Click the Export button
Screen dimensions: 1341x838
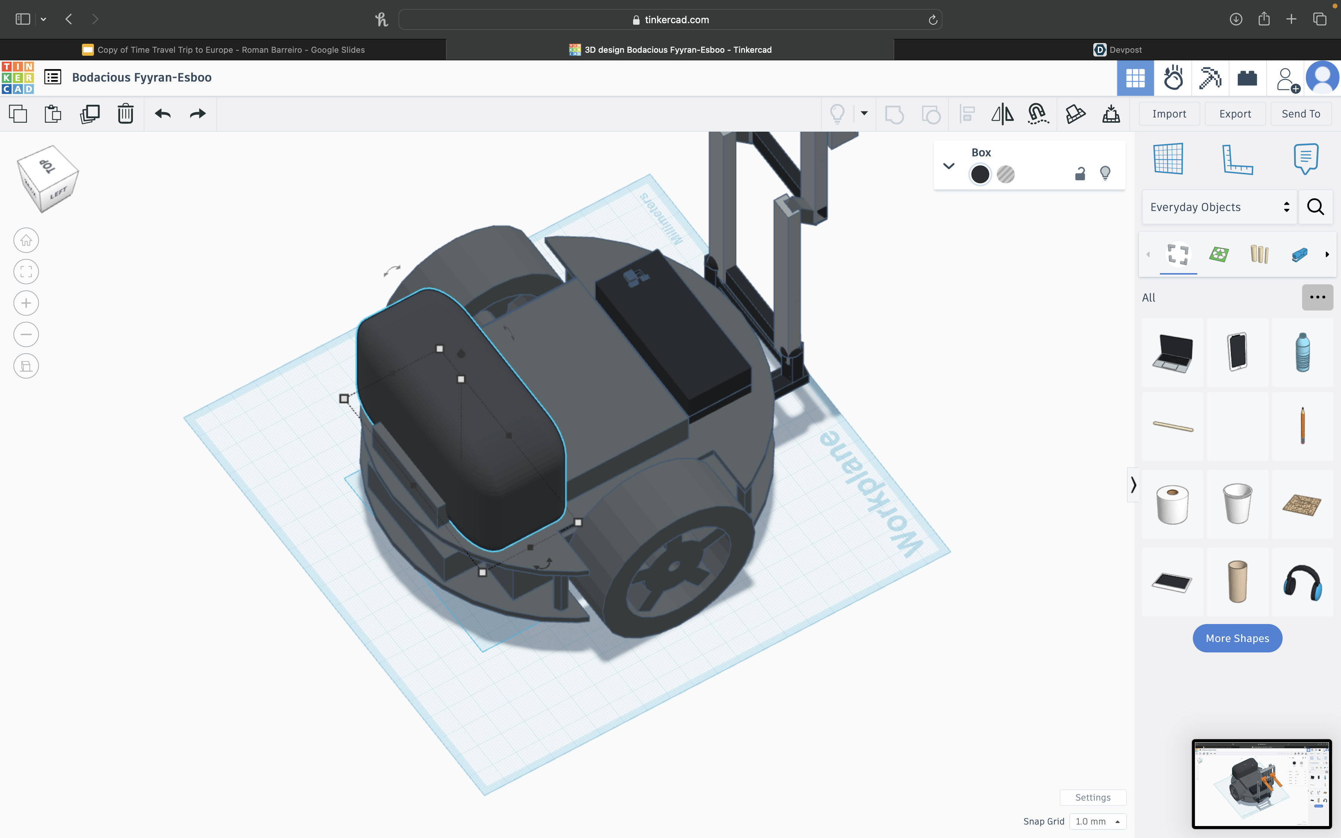[x=1235, y=114]
